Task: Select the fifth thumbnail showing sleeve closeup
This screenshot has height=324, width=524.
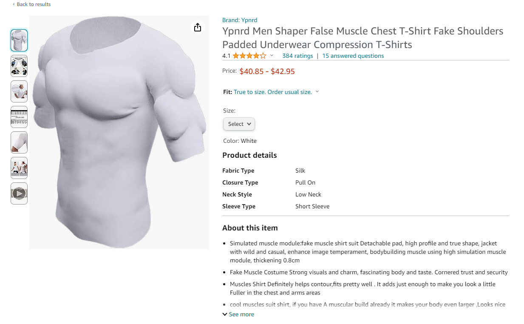Action: [19, 142]
